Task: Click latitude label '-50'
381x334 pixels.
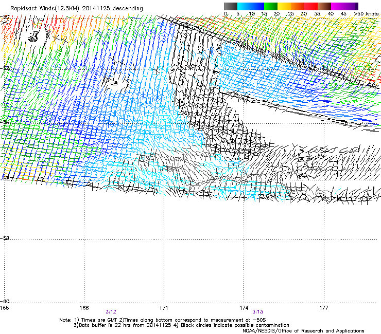Action: (5, 17)
